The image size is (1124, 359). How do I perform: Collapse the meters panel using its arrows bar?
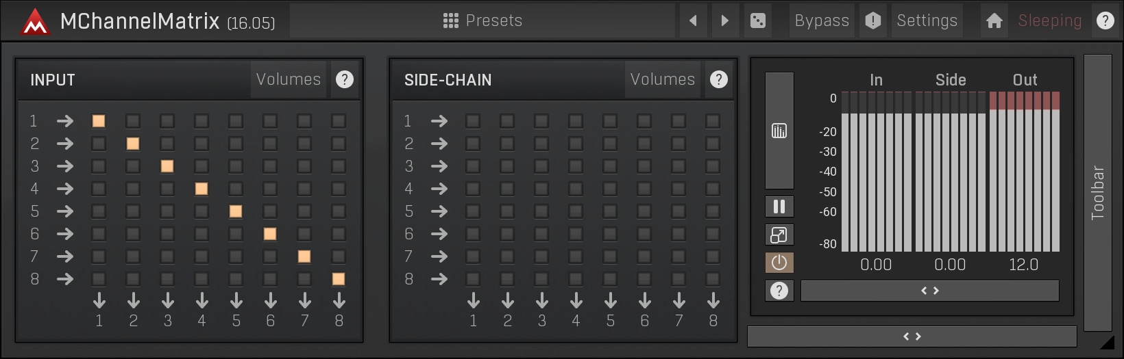coord(930,291)
